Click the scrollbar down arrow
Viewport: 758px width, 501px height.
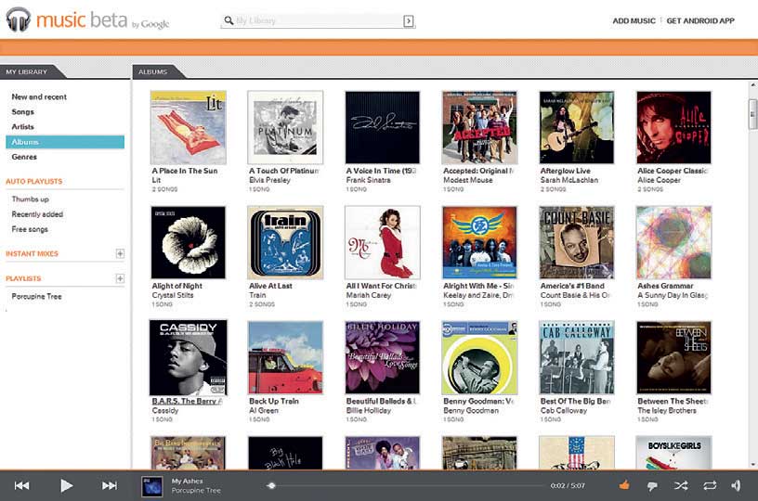752,465
